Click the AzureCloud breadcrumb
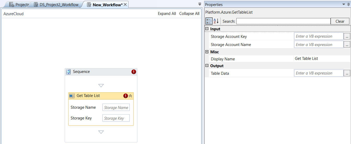 pos(13,14)
